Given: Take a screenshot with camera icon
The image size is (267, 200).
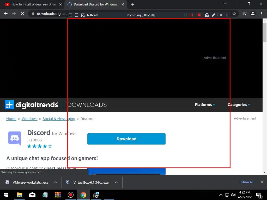Looking at the screenshot, I should (x=207, y=15).
